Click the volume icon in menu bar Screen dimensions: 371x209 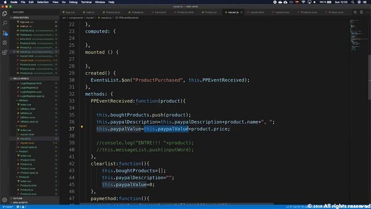[x=314, y=2]
